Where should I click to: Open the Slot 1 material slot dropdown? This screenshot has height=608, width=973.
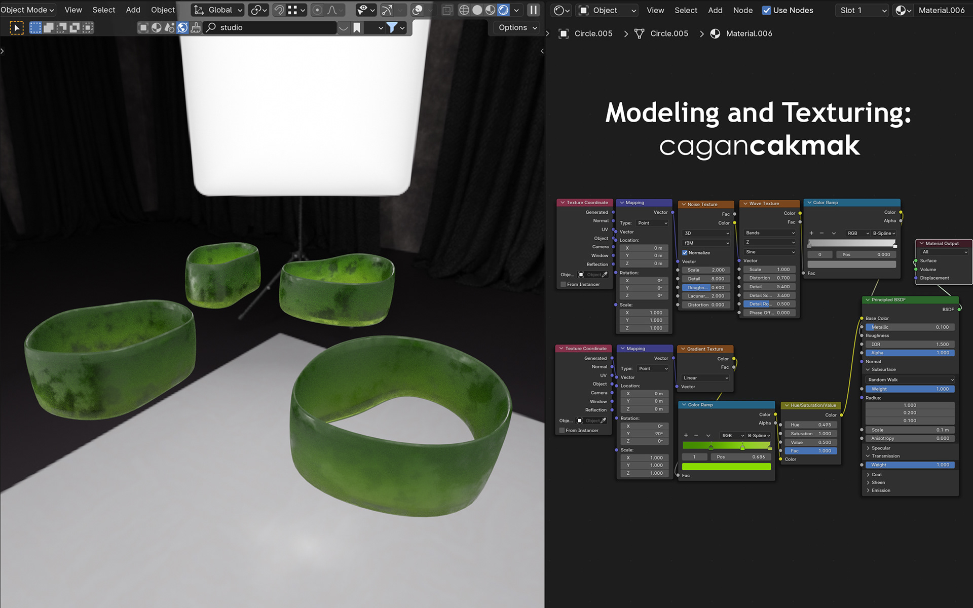pyautogui.click(x=863, y=10)
